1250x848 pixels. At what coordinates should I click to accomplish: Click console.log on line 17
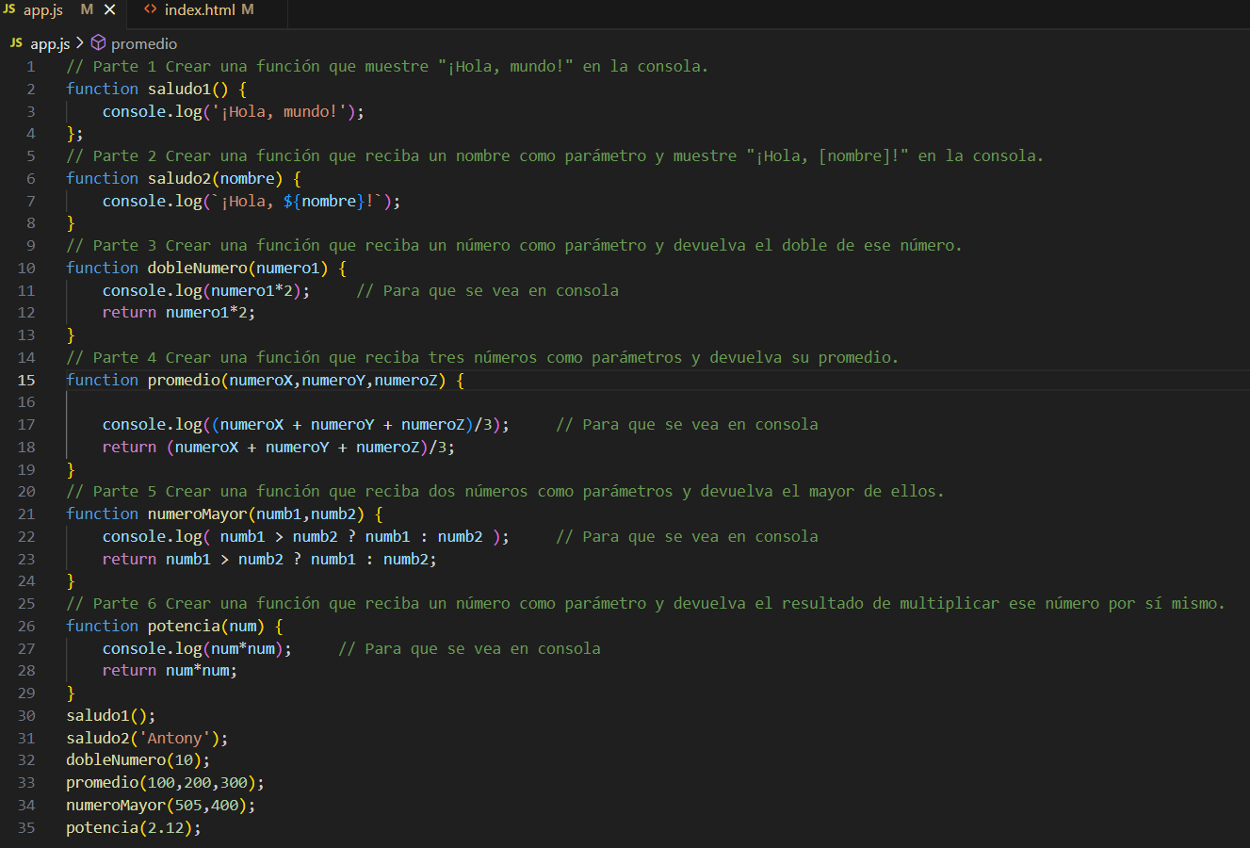click(152, 424)
